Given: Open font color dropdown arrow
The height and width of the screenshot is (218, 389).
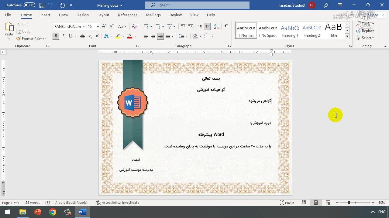Looking at the screenshot, I should click(135, 36).
